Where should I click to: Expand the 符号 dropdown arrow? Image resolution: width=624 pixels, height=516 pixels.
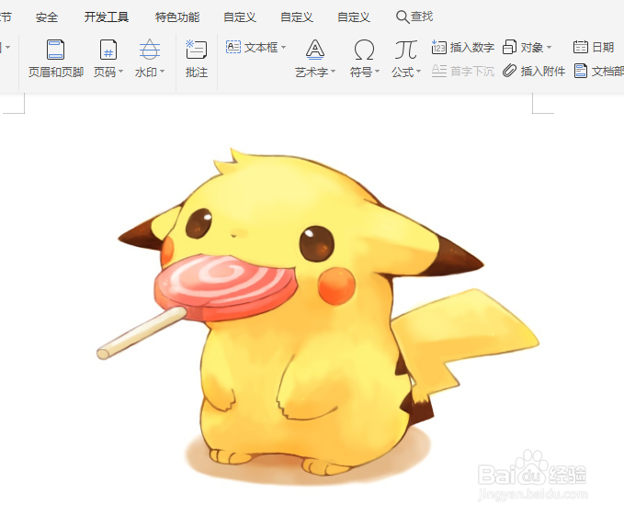pos(378,72)
